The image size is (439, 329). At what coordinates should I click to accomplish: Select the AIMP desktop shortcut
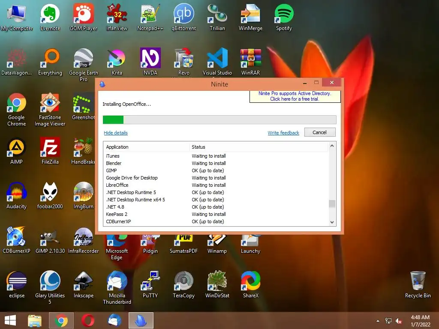[x=17, y=151]
